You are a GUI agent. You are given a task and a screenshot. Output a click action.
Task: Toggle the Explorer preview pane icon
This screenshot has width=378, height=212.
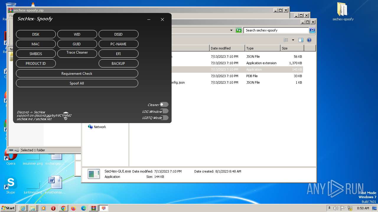tap(301, 40)
